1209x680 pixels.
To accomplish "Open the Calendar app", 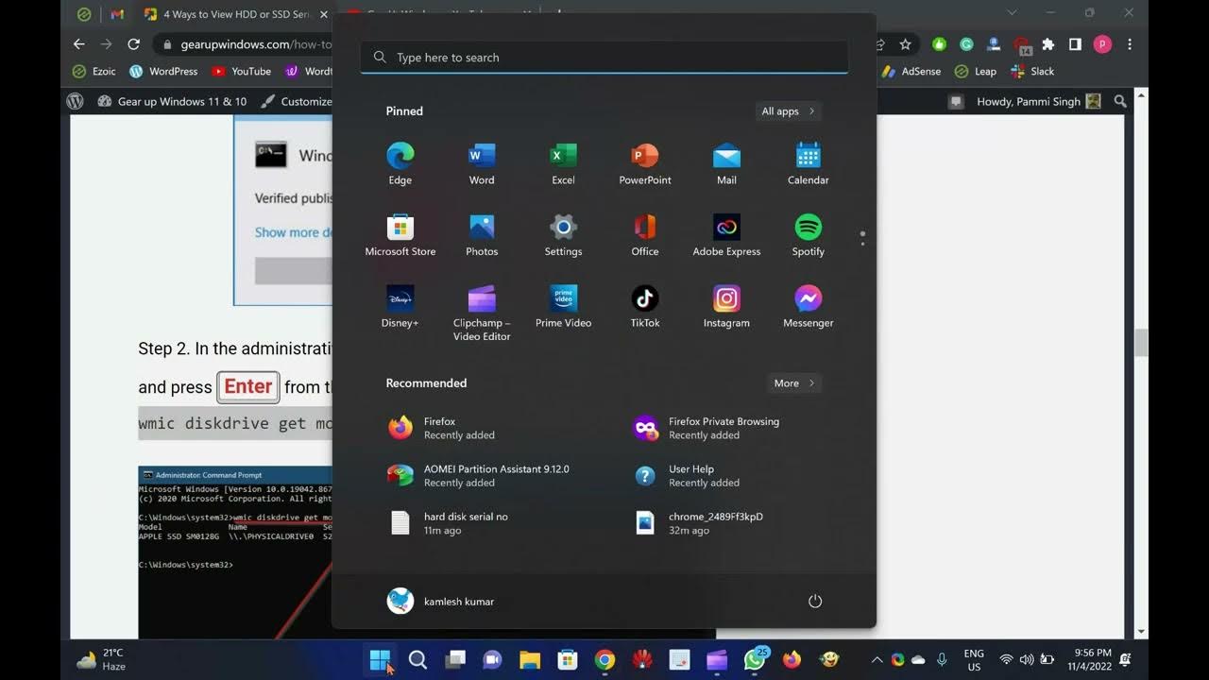I will tap(809, 164).
